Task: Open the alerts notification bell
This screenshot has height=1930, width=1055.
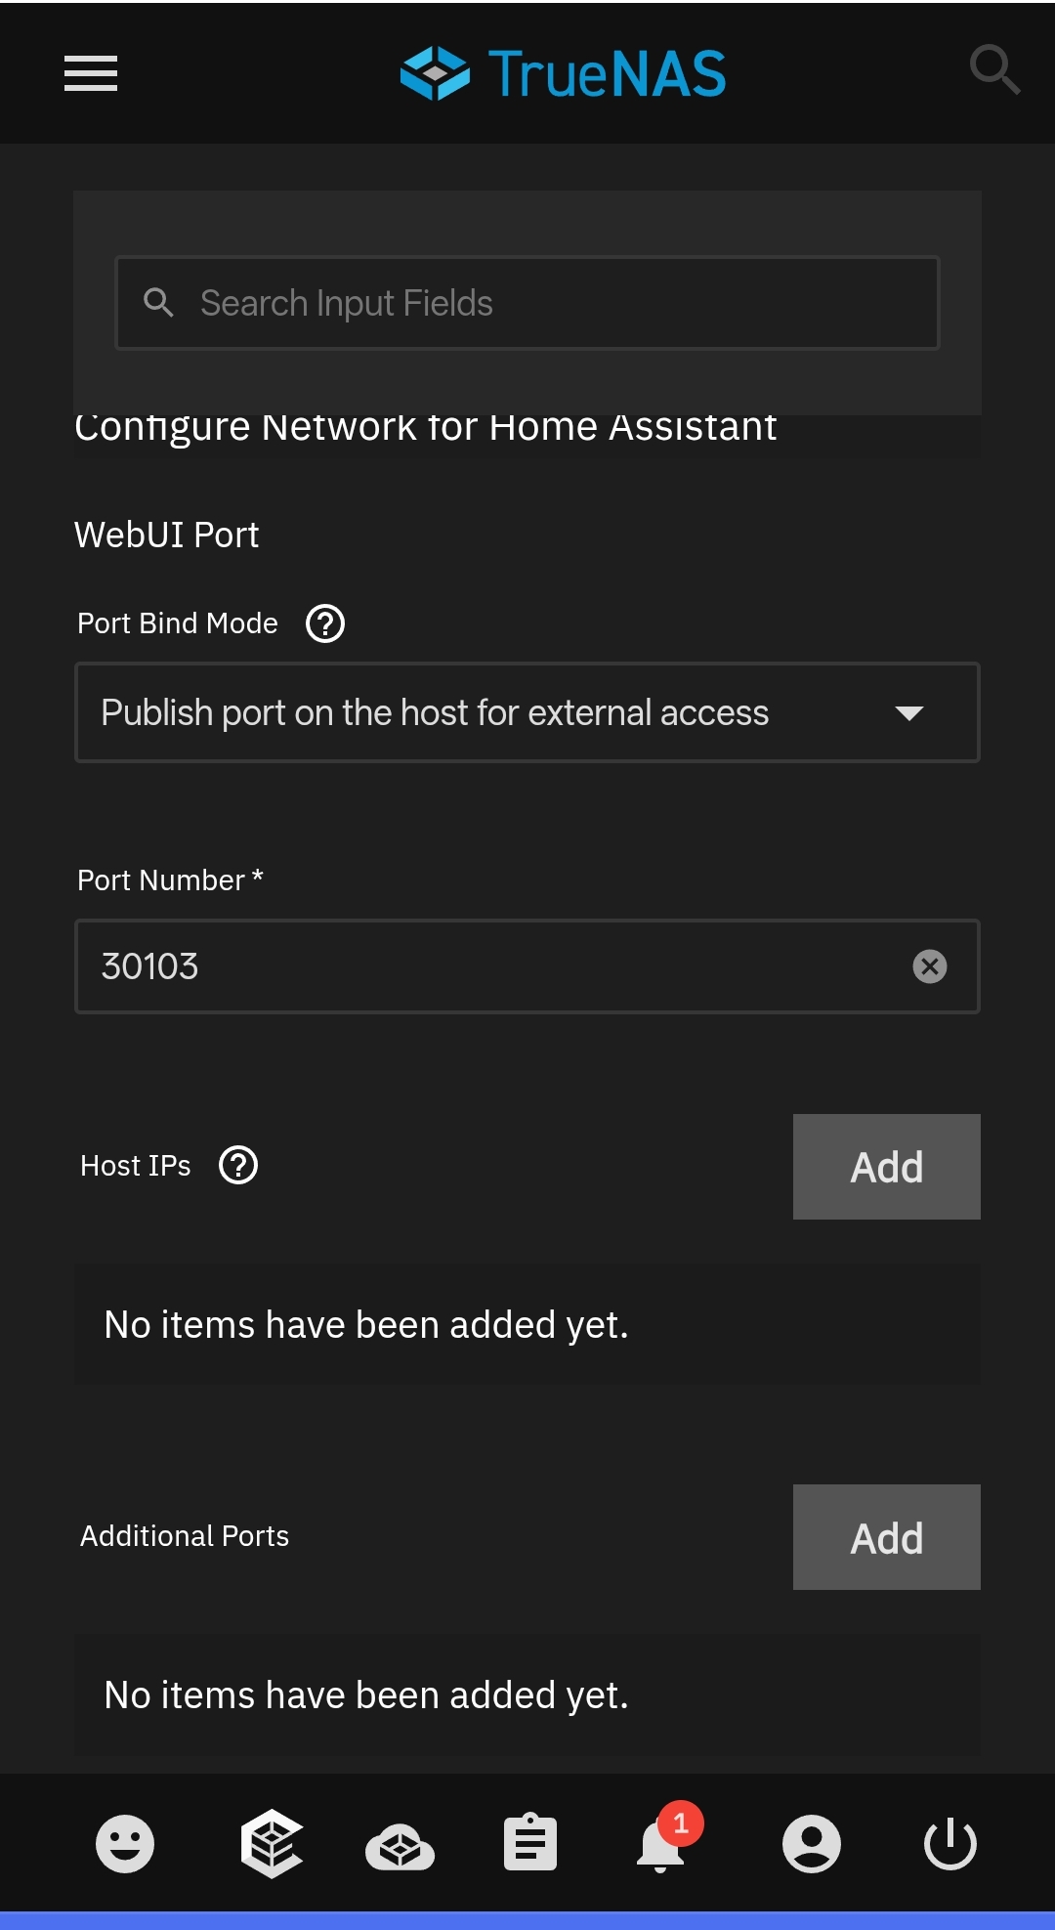Action: pyautogui.click(x=662, y=1845)
